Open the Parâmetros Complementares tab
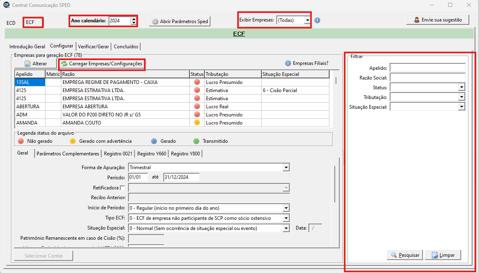This screenshot has height=273, width=479. tap(68, 154)
